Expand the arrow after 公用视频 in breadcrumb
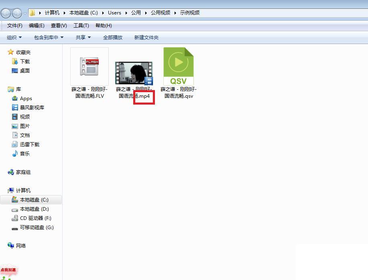This screenshot has height=280, width=368. pyautogui.click(x=175, y=13)
